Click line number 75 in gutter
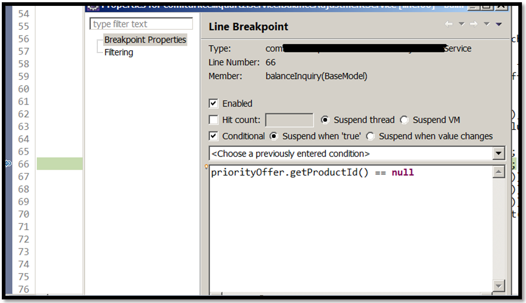 24,277
